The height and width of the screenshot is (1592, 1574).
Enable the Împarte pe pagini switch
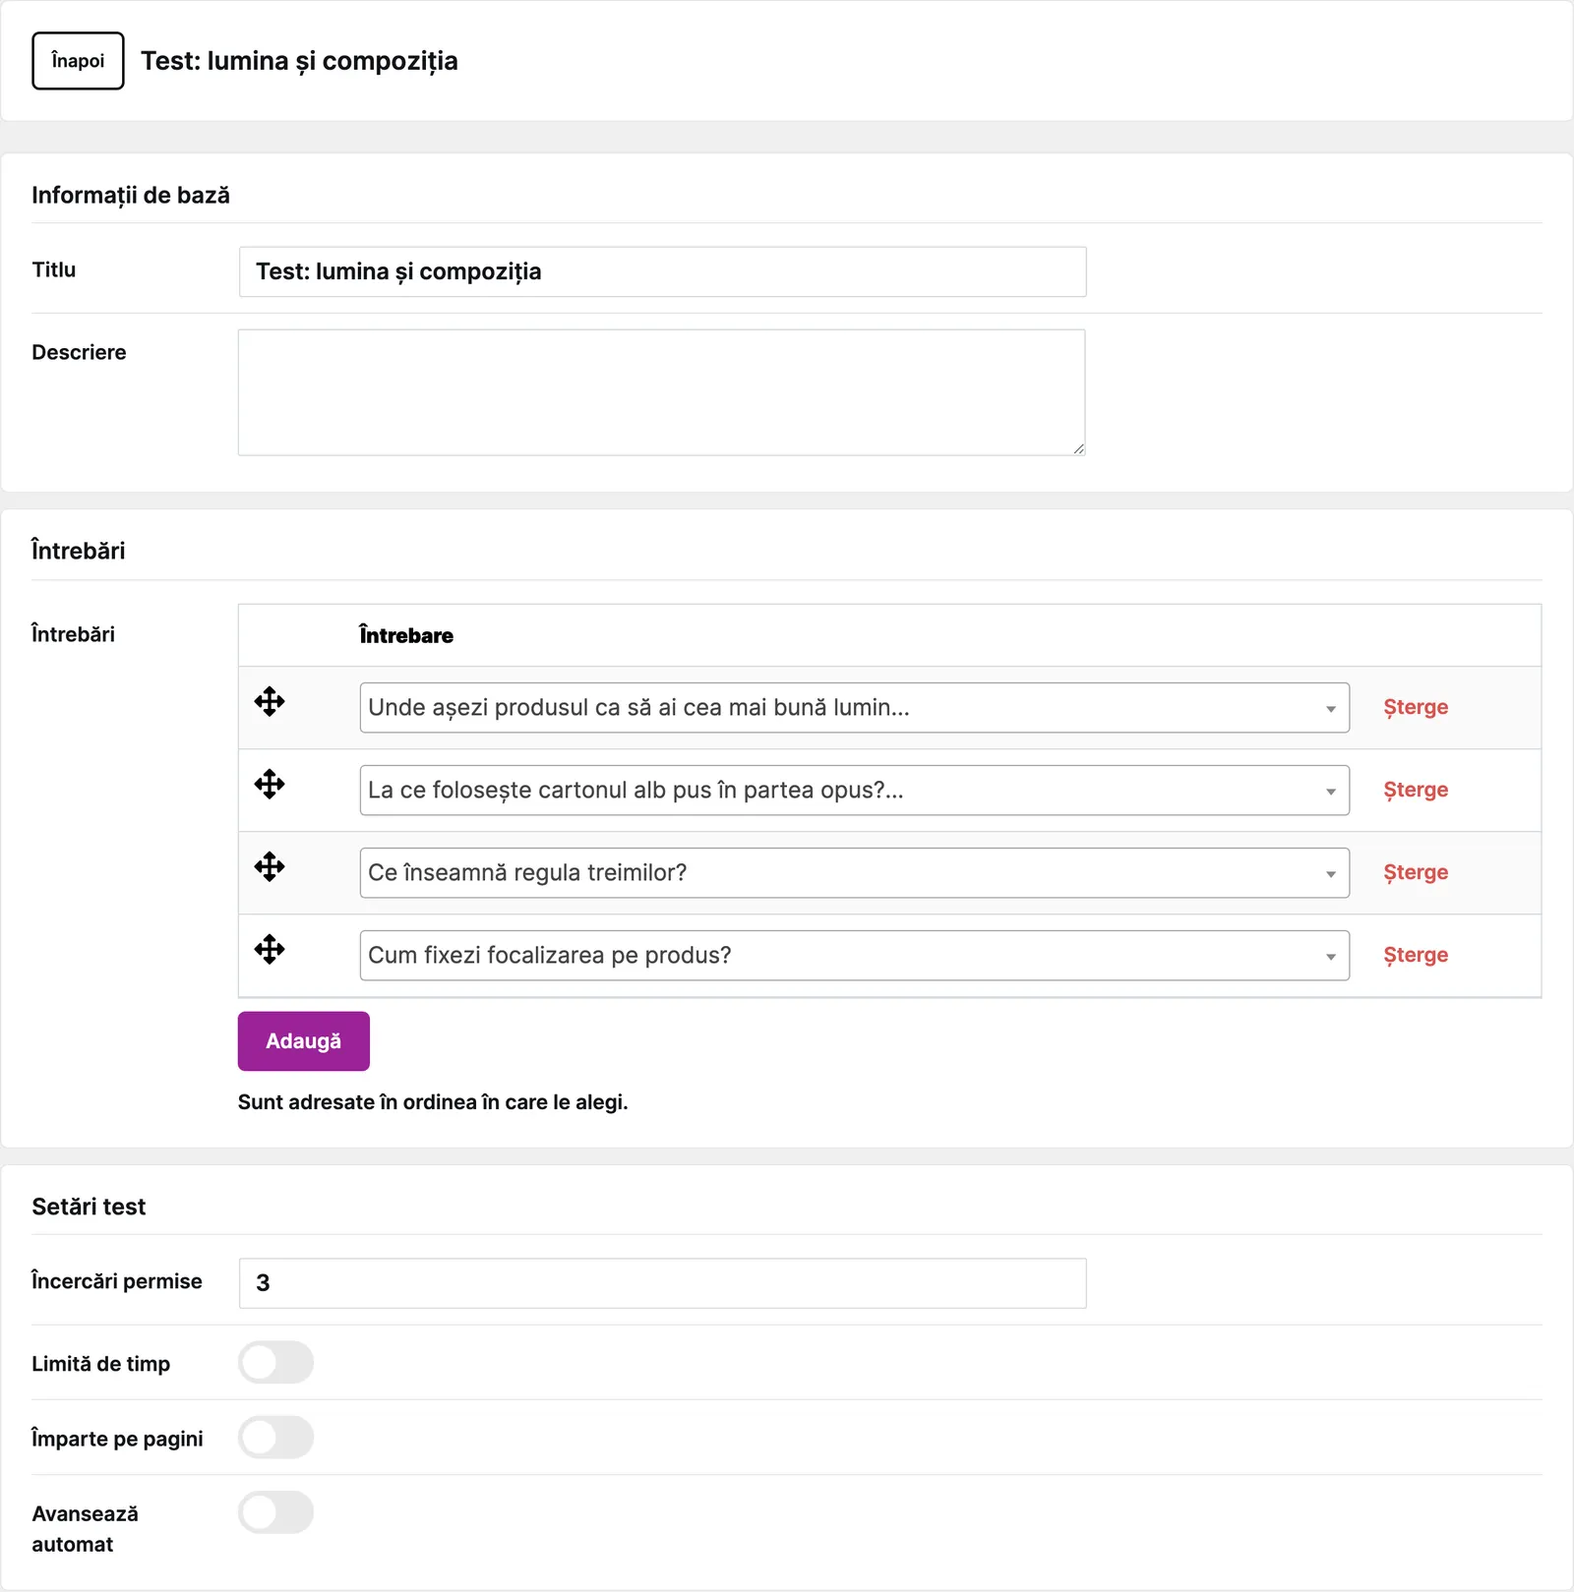[275, 1438]
